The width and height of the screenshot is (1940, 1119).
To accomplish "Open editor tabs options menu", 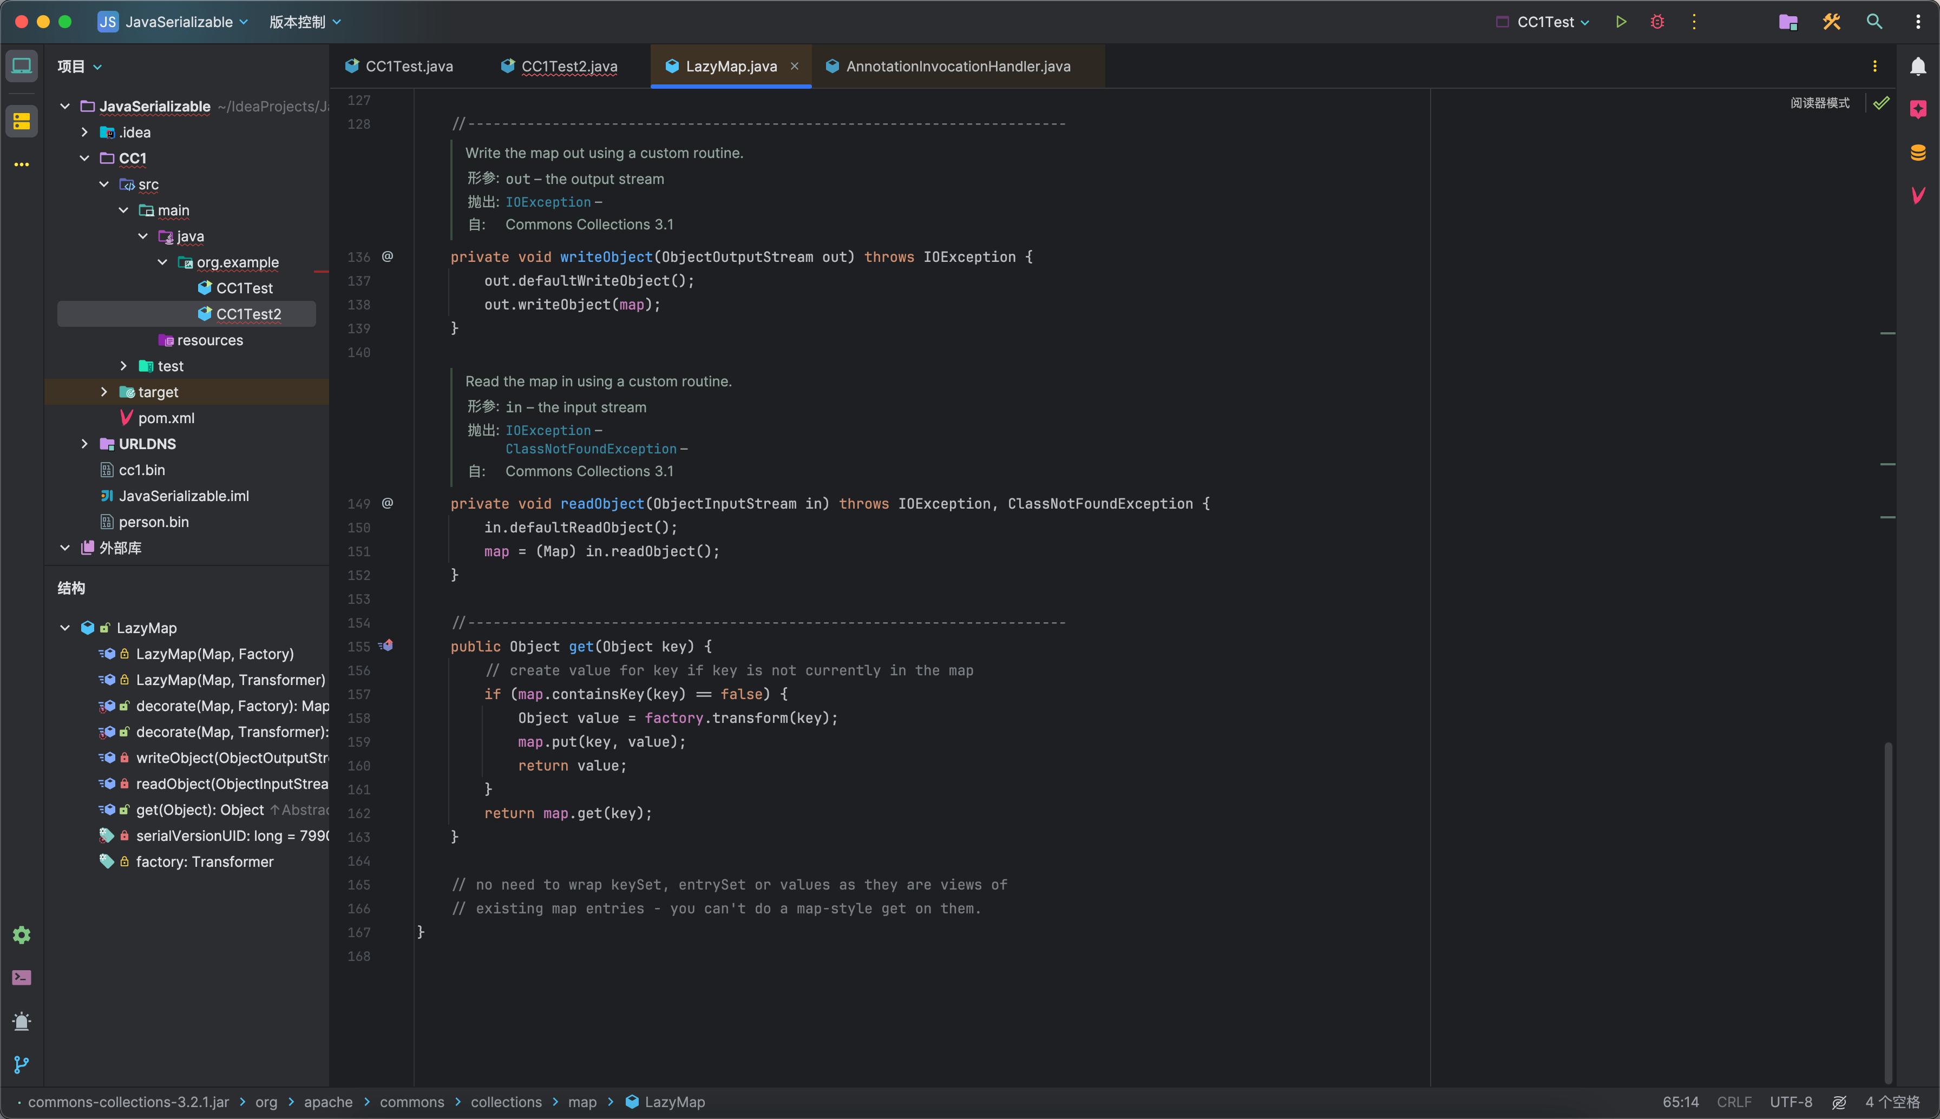I will point(1875,66).
